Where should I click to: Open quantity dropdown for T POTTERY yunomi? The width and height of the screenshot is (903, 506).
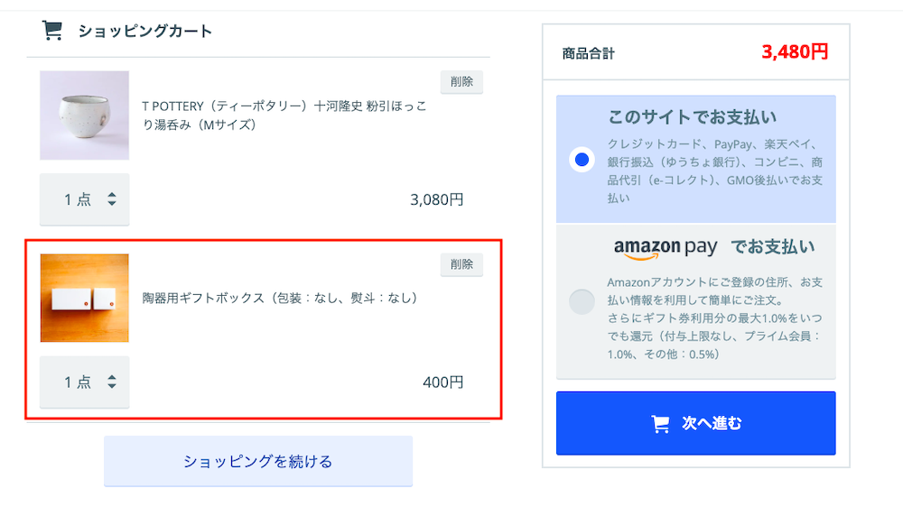(x=85, y=199)
